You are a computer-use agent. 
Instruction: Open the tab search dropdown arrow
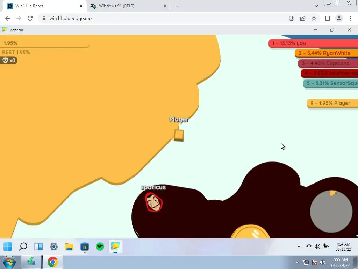(316, 6)
